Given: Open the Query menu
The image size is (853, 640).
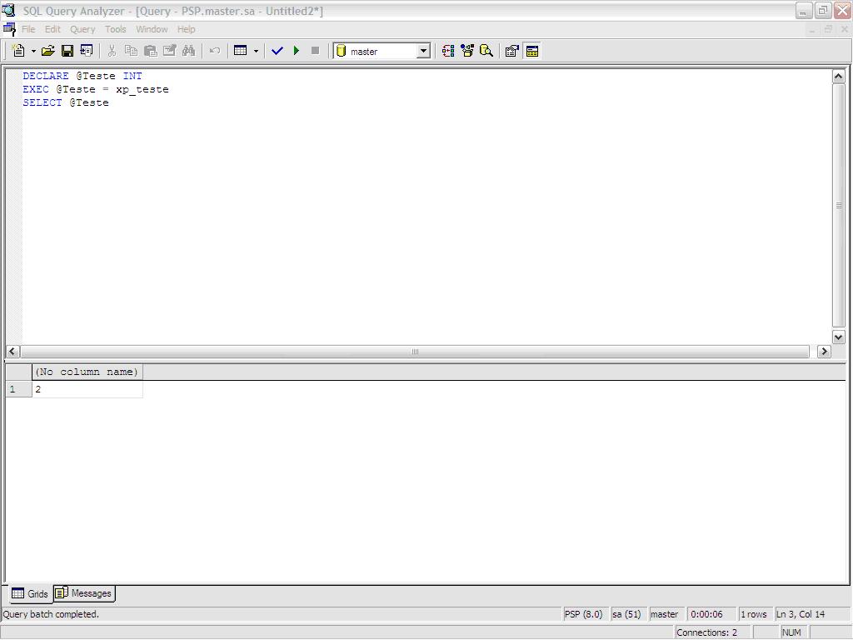Looking at the screenshot, I should coord(82,28).
